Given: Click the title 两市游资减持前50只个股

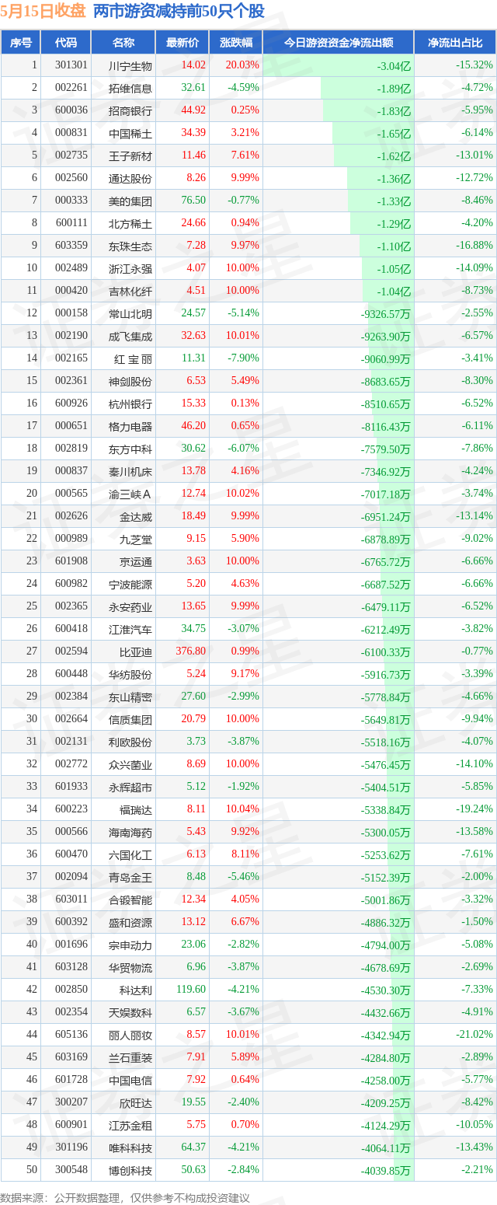Looking at the screenshot, I should click(179, 12).
